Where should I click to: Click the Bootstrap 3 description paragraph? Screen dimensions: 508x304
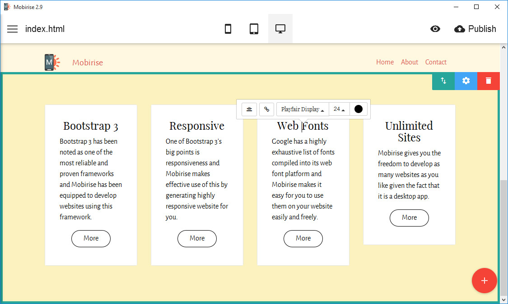tap(91, 179)
